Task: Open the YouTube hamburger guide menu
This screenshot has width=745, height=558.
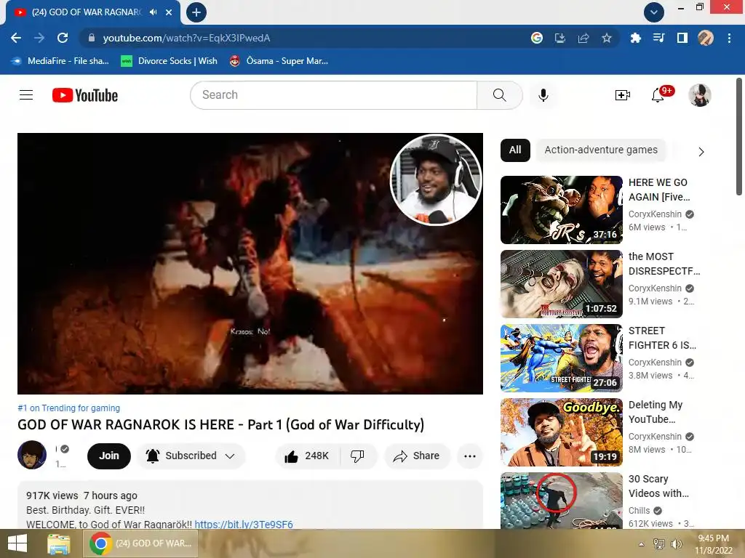Action: [26, 95]
